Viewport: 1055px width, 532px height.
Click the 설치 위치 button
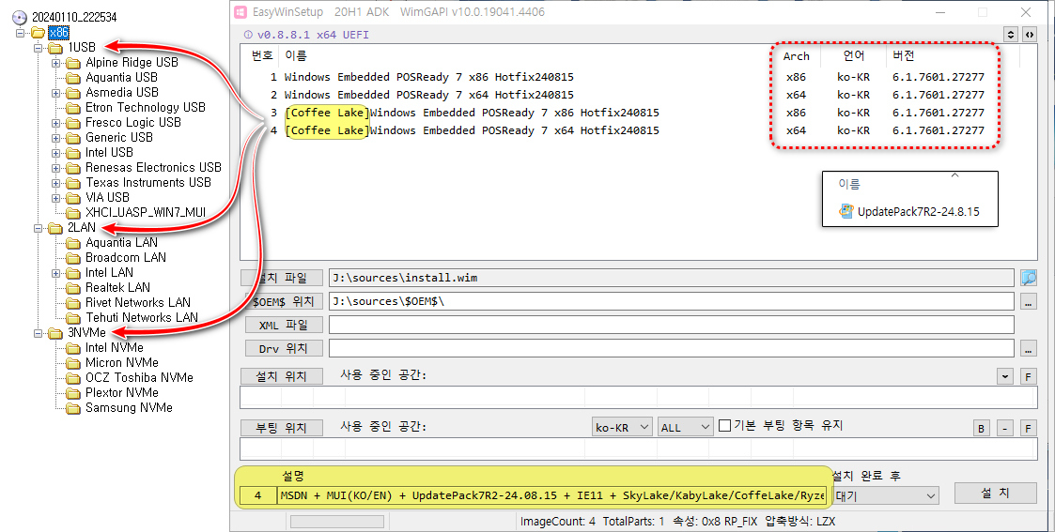[281, 377]
